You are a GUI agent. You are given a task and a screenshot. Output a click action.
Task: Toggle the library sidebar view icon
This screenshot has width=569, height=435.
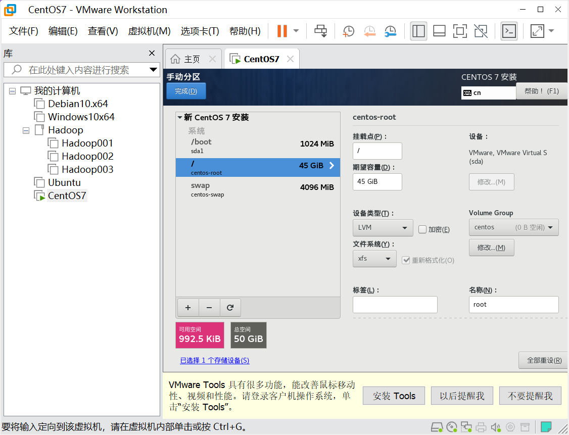pos(418,31)
